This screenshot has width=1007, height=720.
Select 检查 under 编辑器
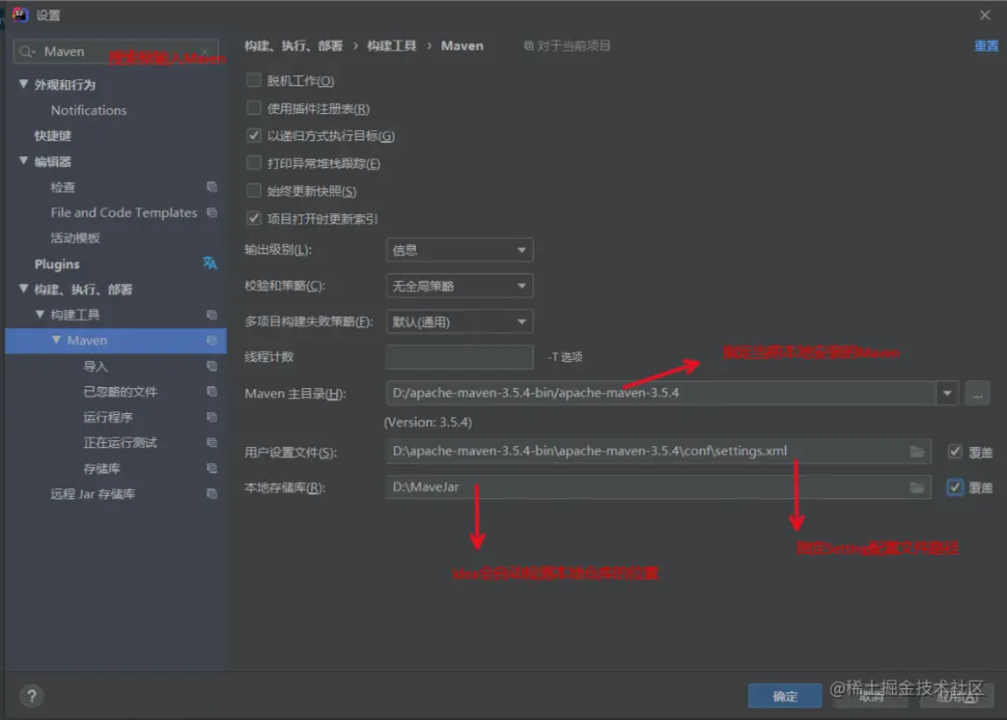pyautogui.click(x=63, y=186)
